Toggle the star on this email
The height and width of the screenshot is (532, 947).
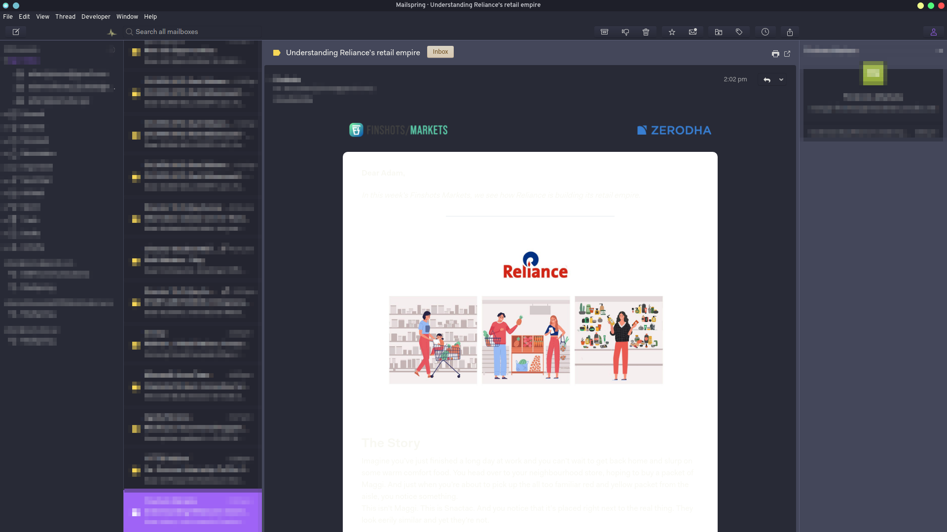[x=671, y=32]
